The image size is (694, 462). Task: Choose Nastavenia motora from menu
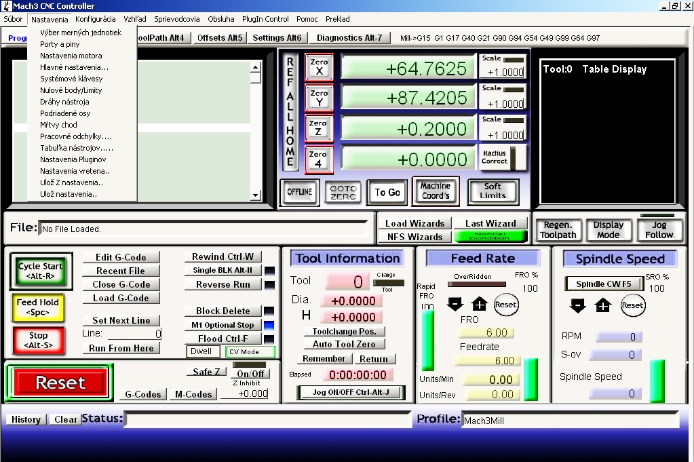point(71,56)
